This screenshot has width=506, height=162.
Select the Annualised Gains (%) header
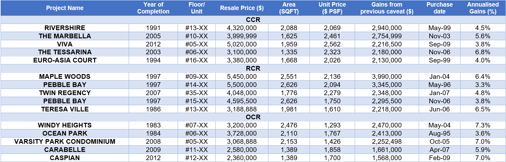point(483,8)
